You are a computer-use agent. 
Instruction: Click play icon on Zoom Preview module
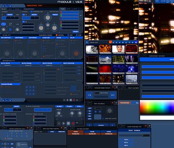coord(149,126)
